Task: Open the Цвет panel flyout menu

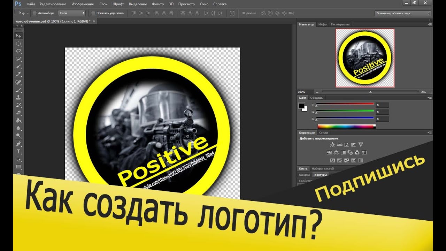Action: click(430, 98)
